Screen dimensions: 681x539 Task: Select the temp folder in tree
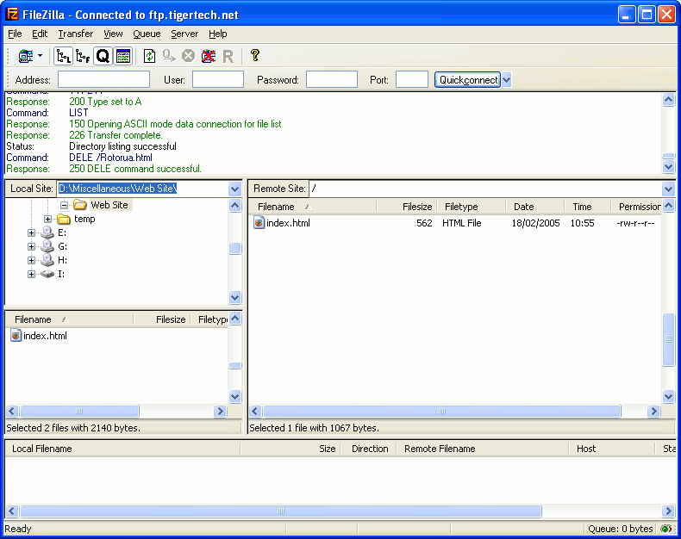(x=84, y=219)
